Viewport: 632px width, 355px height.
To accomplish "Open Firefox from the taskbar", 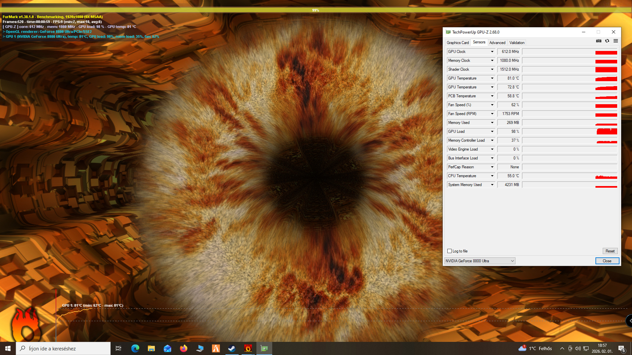I will pos(183,348).
